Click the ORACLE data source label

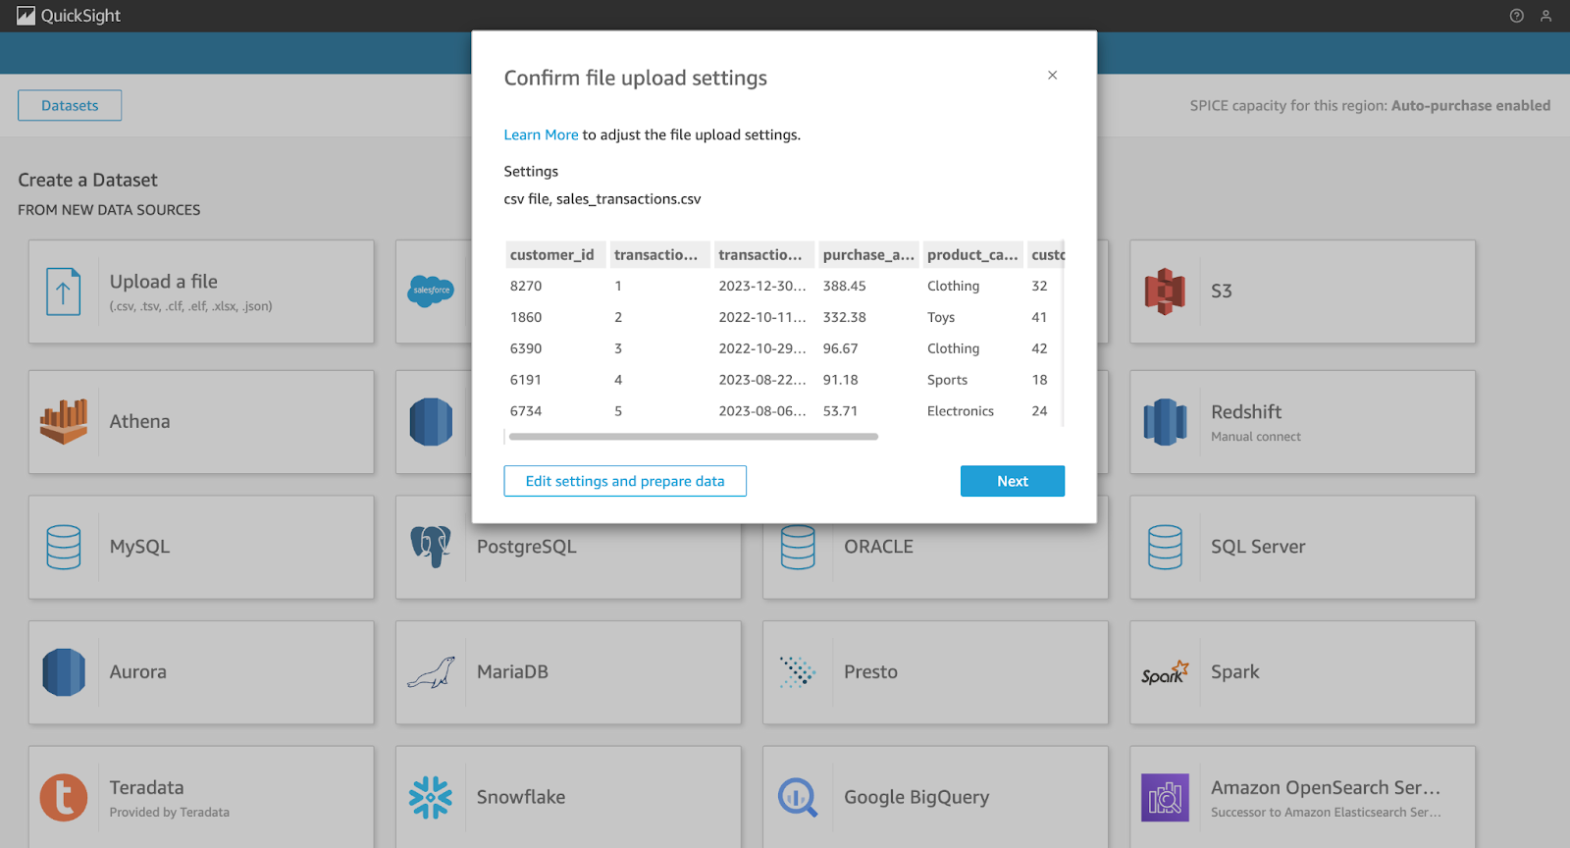pos(878,548)
